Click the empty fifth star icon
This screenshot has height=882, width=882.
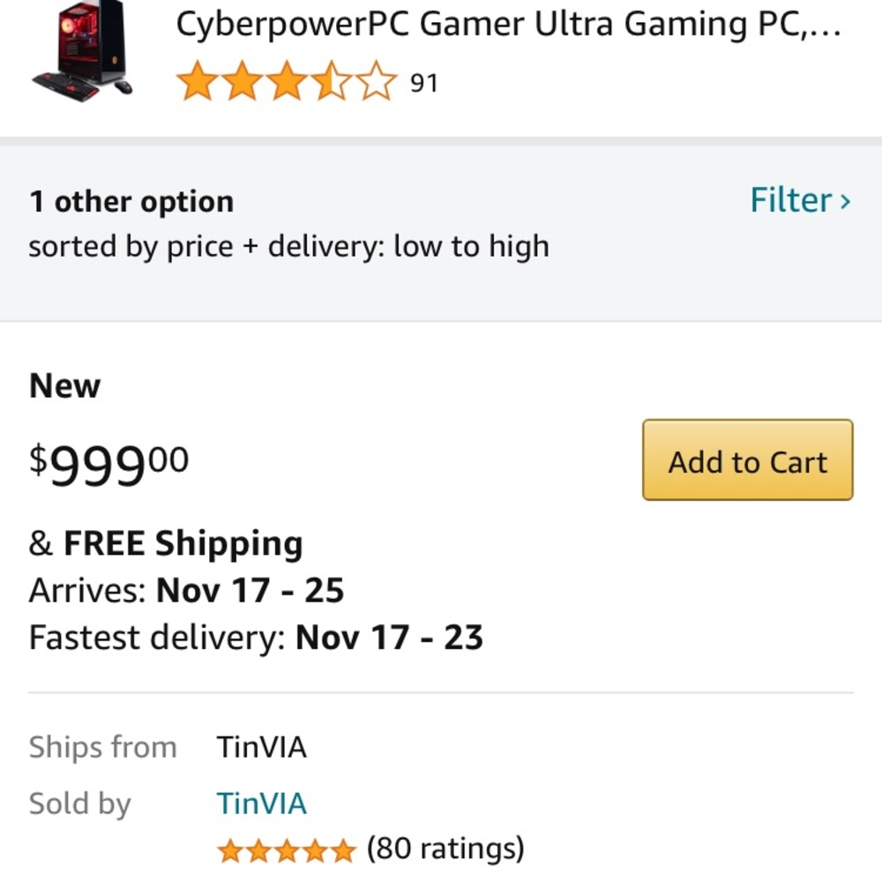point(378,81)
